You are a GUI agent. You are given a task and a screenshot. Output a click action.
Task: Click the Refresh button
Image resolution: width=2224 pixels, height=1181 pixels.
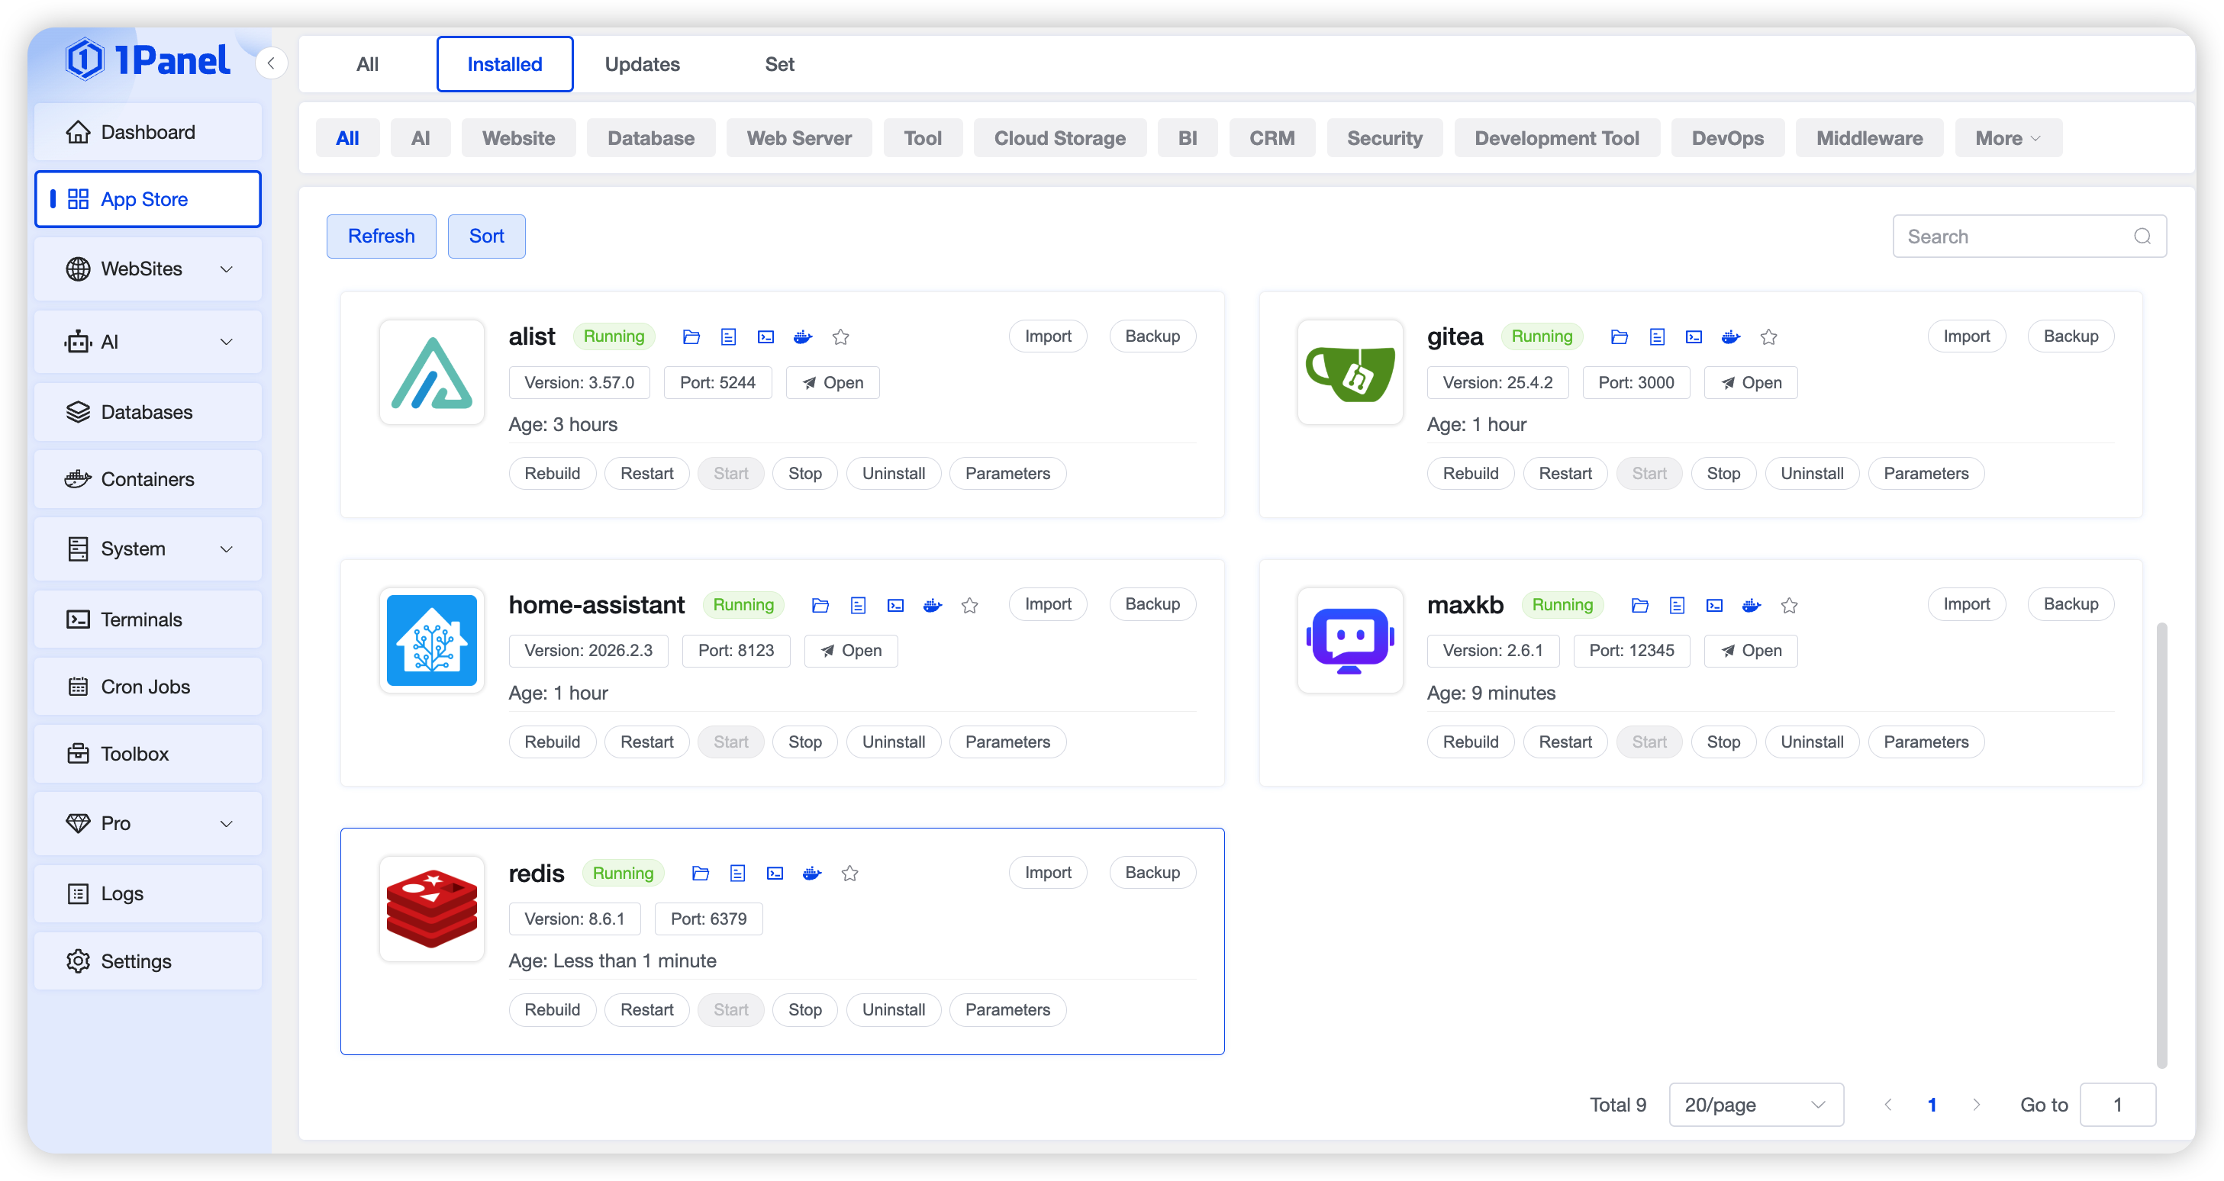click(x=381, y=237)
